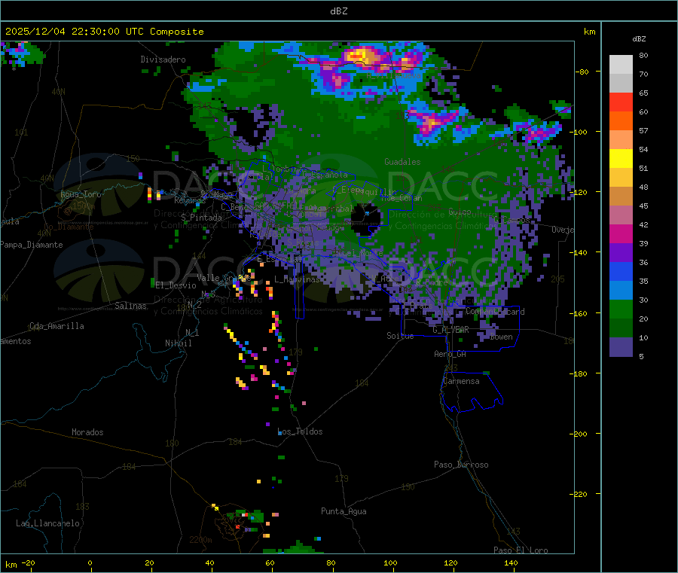Click the Nihuil map label
The image size is (678, 573).
click(x=179, y=343)
